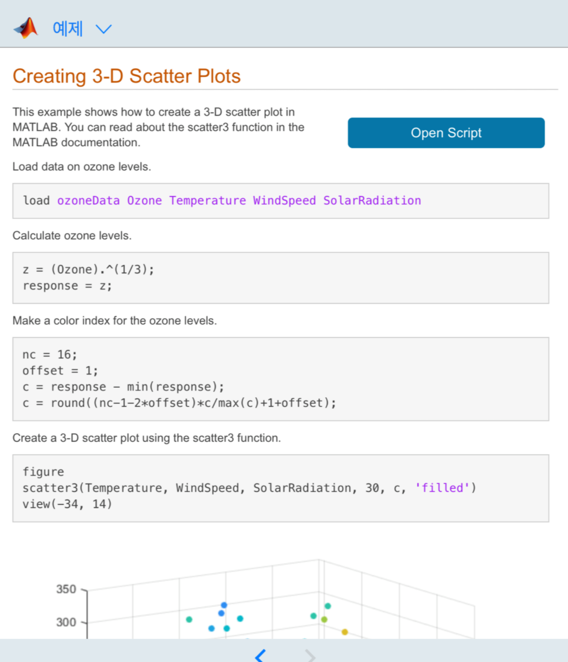This screenshot has width=568, height=662.
Task: Click the nc = 16; code line
Action: pyautogui.click(x=49, y=355)
